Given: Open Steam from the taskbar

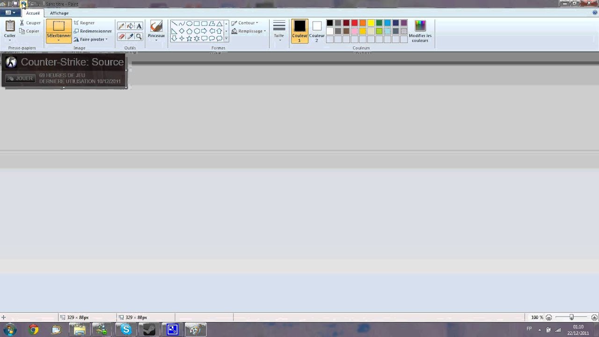Looking at the screenshot, I should [x=149, y=330].
